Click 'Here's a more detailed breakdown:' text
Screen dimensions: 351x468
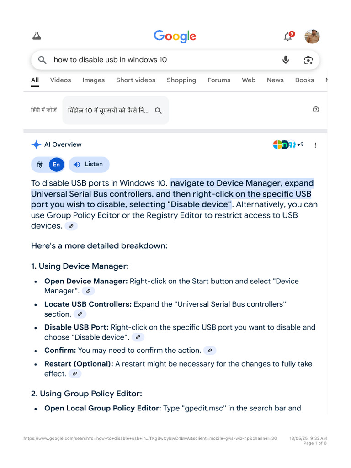[x=99, y=245]
